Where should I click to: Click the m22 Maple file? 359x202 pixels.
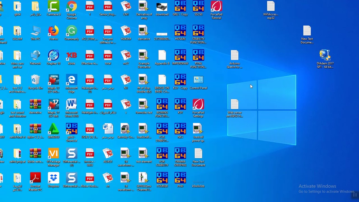[x=126, y=58]
